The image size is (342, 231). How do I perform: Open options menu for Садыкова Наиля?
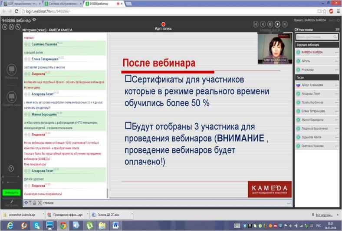(337, 137)
